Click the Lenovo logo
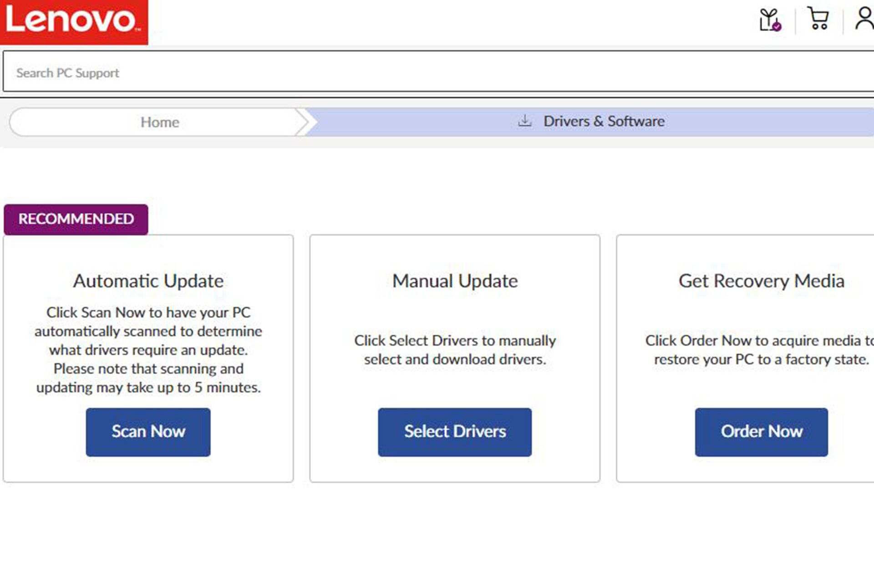 [x=74, y=21]
